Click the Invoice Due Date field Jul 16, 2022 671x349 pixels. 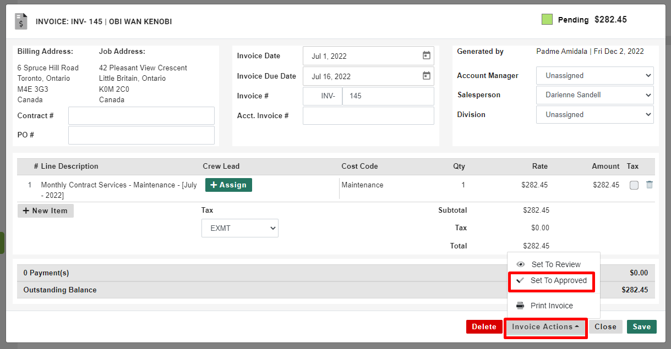click(x=368, y=76)
